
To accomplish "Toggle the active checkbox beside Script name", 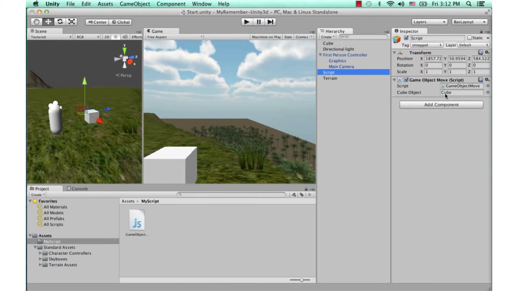I will click(406, 38).
